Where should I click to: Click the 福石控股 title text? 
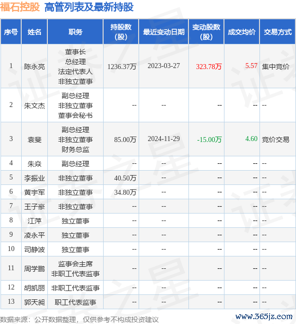[20, 7]
